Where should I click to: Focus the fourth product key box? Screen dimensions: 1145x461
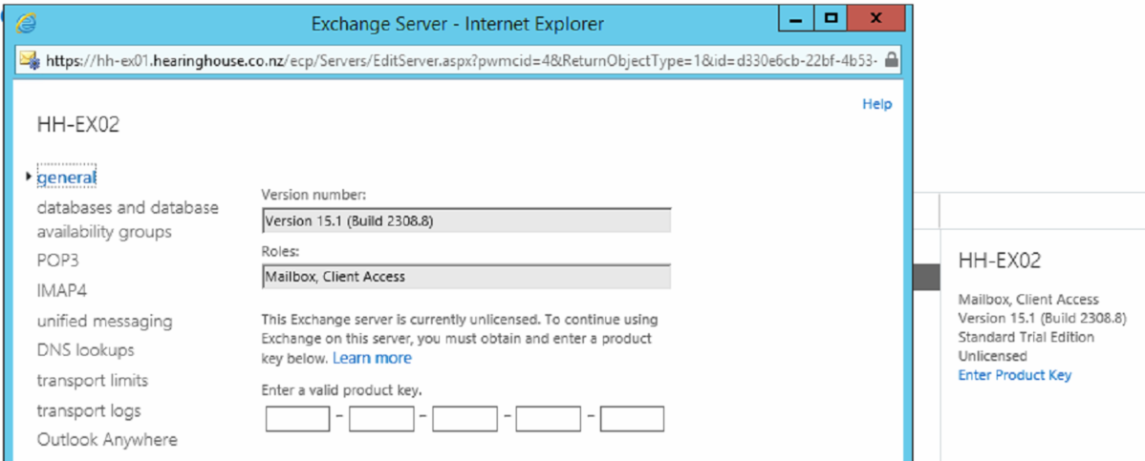click(549, 419)
